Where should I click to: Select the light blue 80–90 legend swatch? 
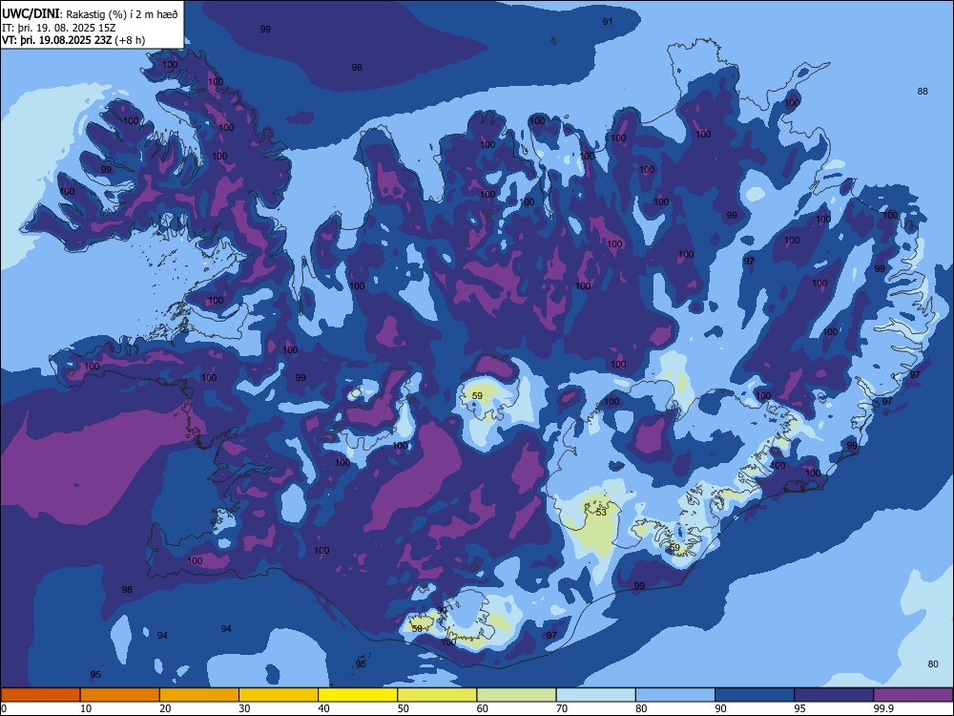[x=675, y=695]
